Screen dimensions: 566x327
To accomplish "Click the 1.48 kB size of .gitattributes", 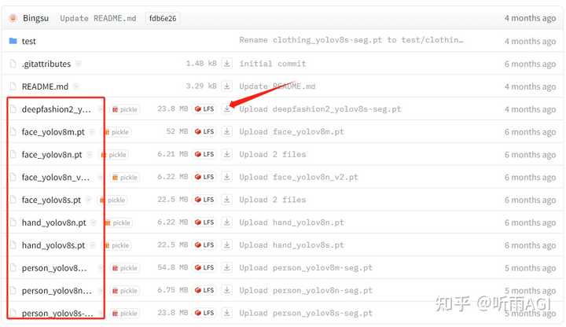I will 201,64.
